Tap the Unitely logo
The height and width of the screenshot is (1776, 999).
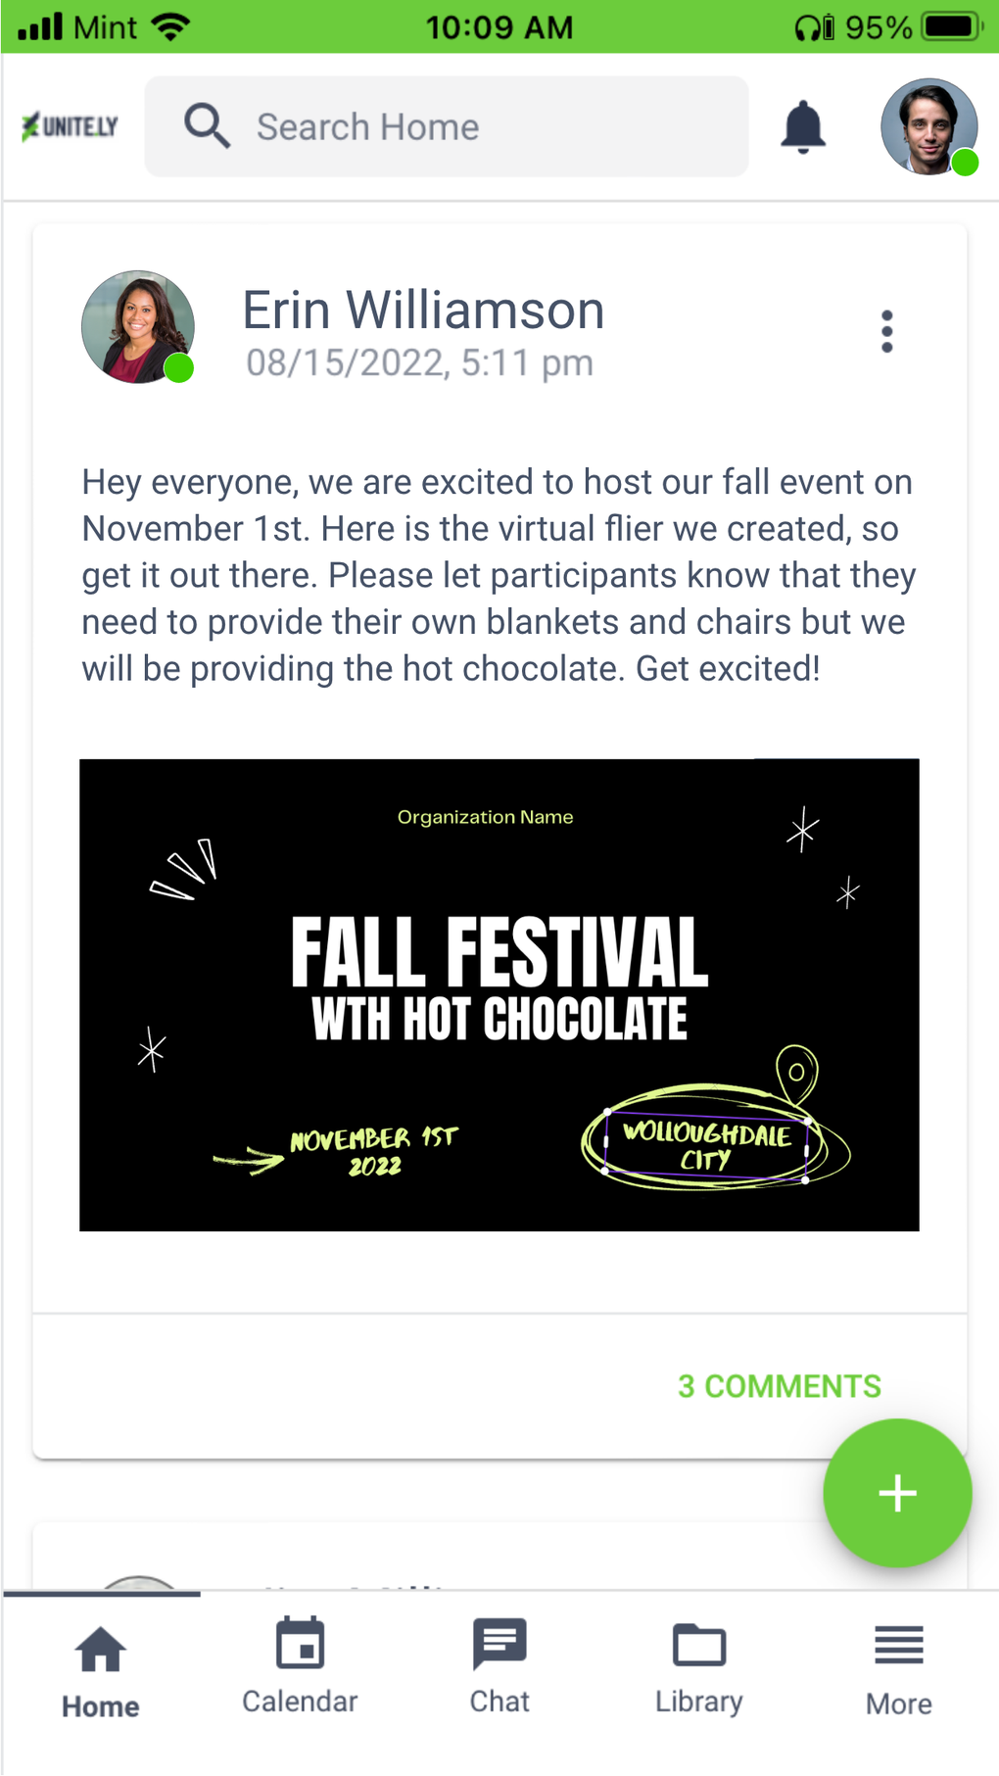71,126
